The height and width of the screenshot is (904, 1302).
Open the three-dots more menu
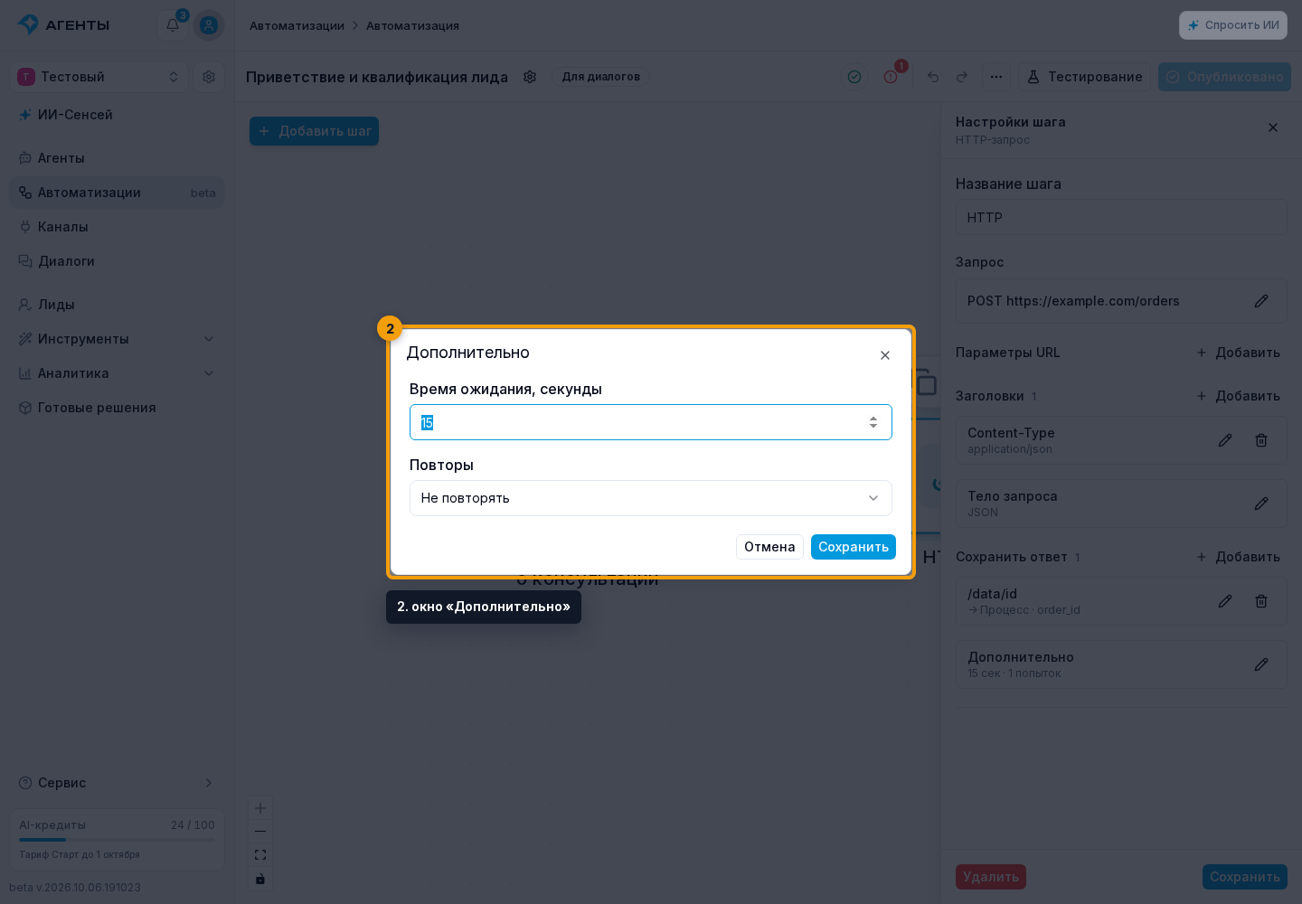(996, 77)
